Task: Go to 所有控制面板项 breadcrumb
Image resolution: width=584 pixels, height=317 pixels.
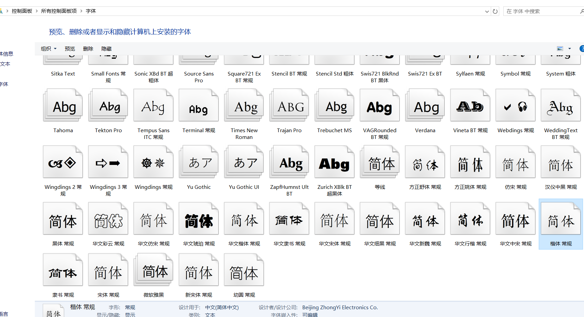Action: pos(59,11)
